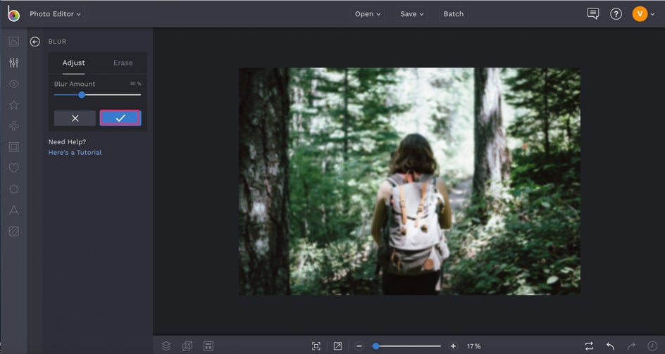
Task: Open the Image Manager sidebar icon
Action: (x=13, y=41)
